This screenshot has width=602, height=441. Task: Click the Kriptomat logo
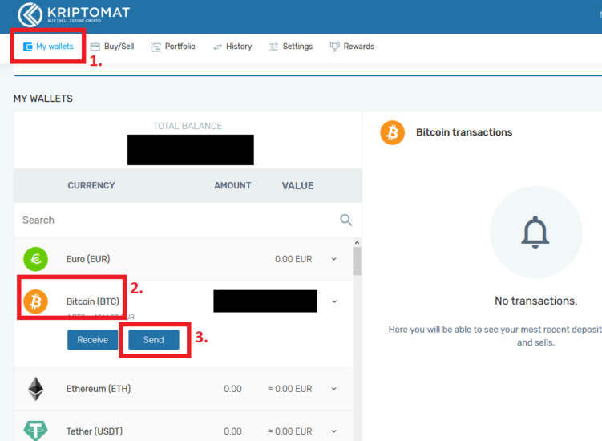click(74, 14)
